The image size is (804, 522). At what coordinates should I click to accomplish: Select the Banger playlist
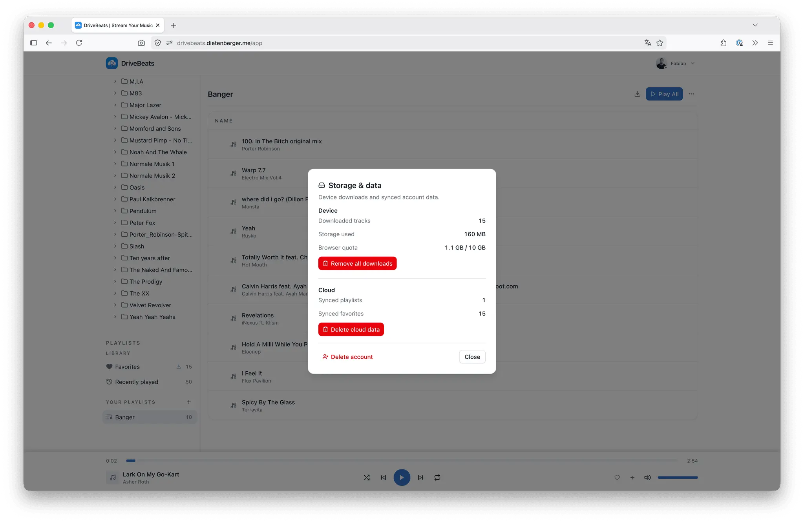point(149,417)
